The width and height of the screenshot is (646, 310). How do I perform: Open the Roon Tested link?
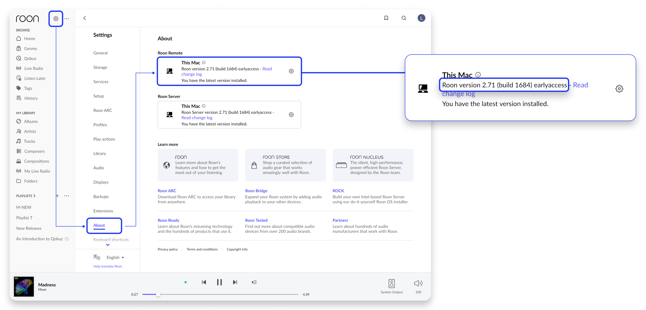pos(256,220)
